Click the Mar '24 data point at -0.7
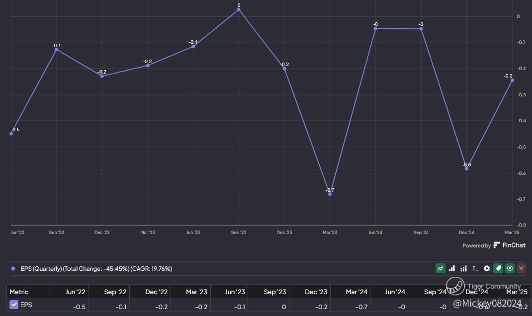 [x=330, y=194]
